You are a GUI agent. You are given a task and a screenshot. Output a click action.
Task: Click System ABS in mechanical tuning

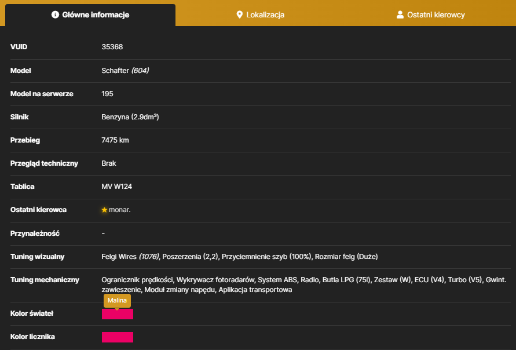pyautogui.click(x=277, y=280)
